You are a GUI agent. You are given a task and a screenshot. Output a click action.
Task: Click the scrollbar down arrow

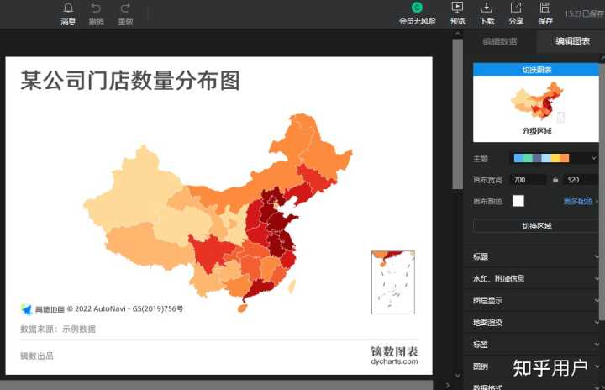[x=458, y=375]
